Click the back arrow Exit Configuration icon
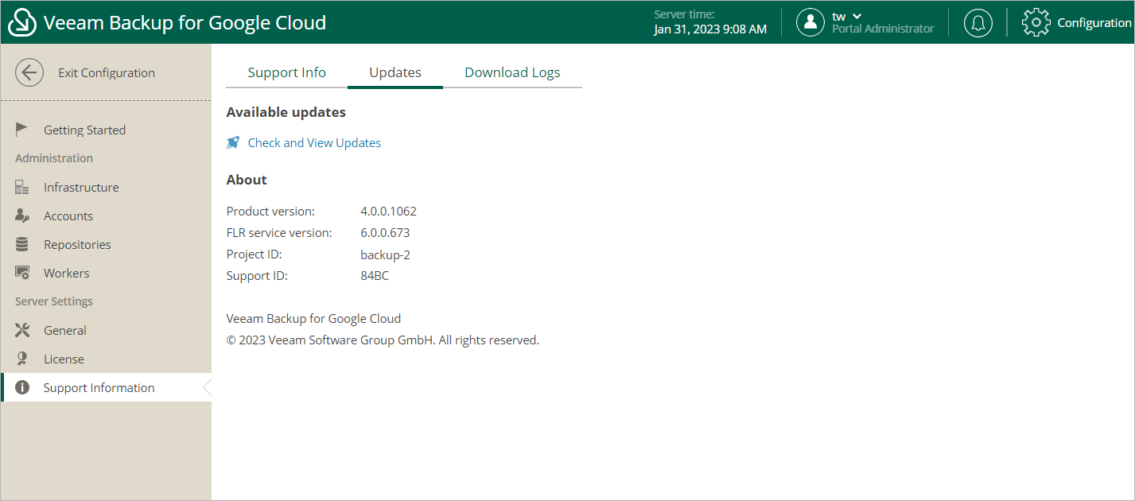Viewport: 1135px width, 501px height. click(x=29, y=73)
